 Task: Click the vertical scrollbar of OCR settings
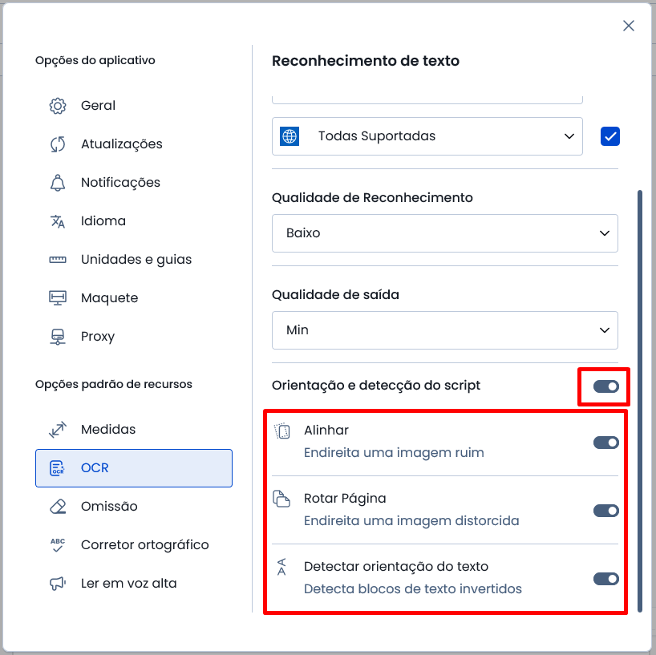tap(640, 401)
